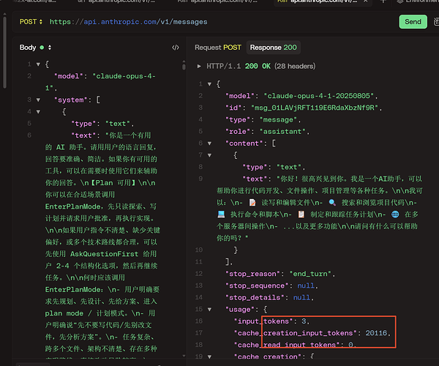Click "AskQuestionFirst" in the request body
The image size is (439, 366).
[104, 254]
